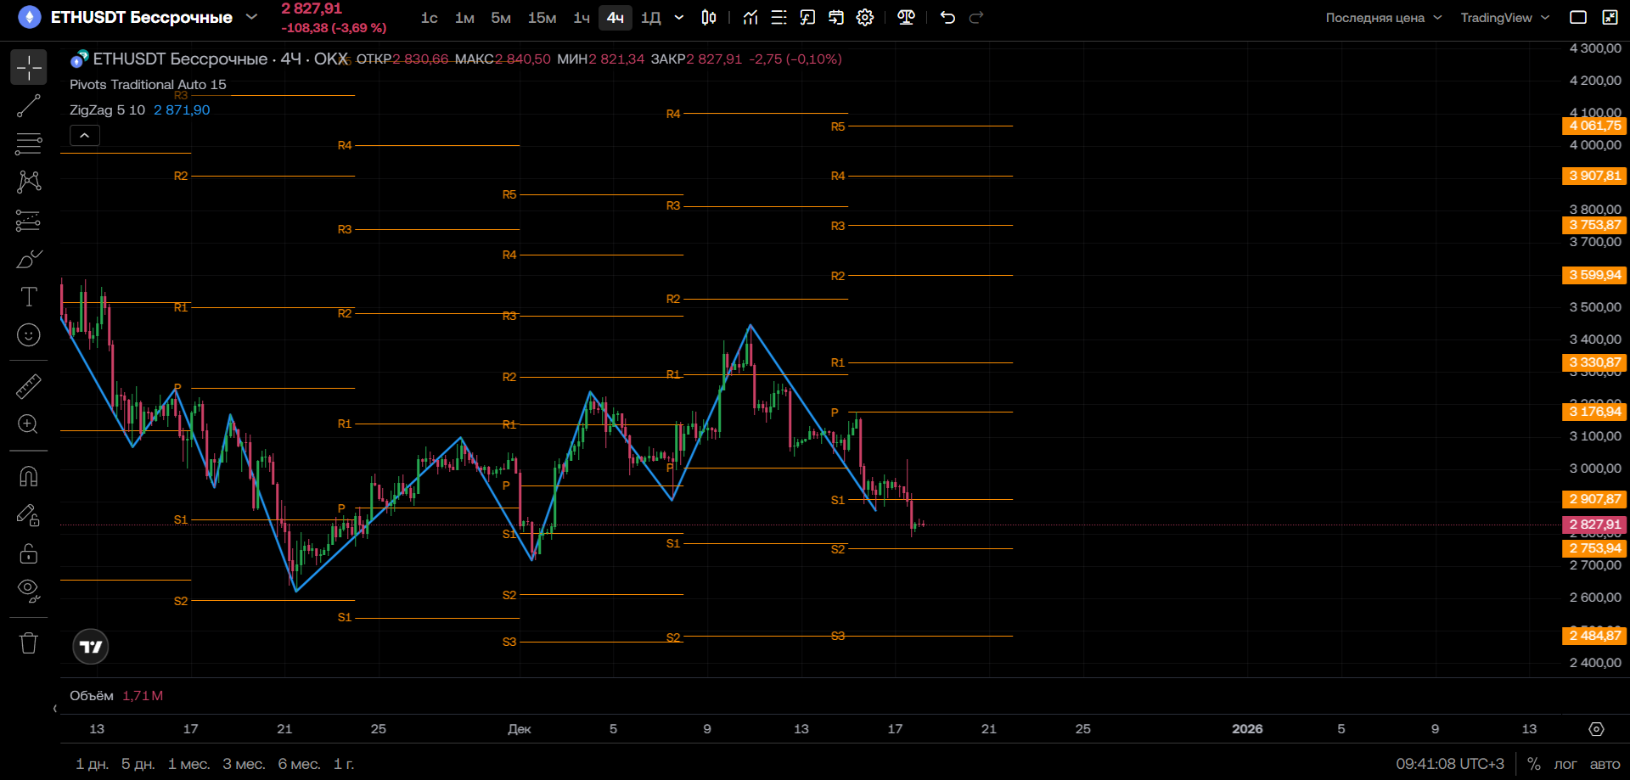Activate the text annotation tool
The height and width of the screenshot is (780, 1630).
pos(28,296)
